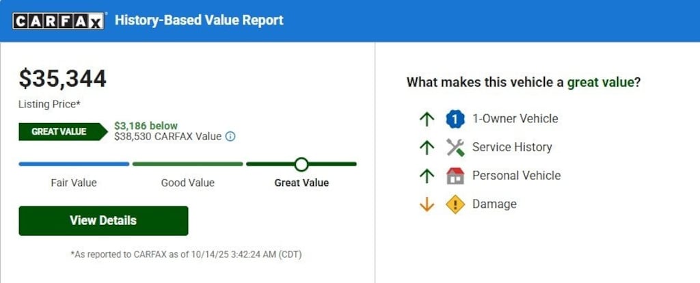Click the circle marker on the value meter
The width and height of the screenshot is (700, 283).
(x=301, y=164)
